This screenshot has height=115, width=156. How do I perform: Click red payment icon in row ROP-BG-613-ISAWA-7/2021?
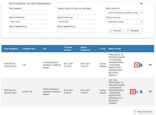coord(133,91)
